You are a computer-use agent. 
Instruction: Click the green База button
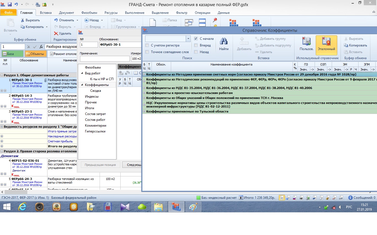12,54
